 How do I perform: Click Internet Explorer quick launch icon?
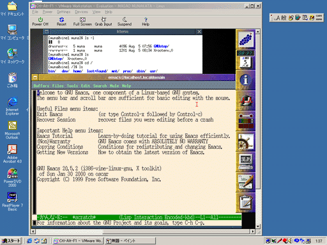click(x=29, y=241)
